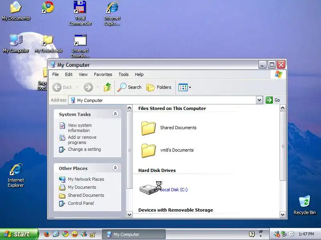This screenshot has width=321, height=240.
Task: Click the main pane scroll down arrow
Action: pos(283,214)
